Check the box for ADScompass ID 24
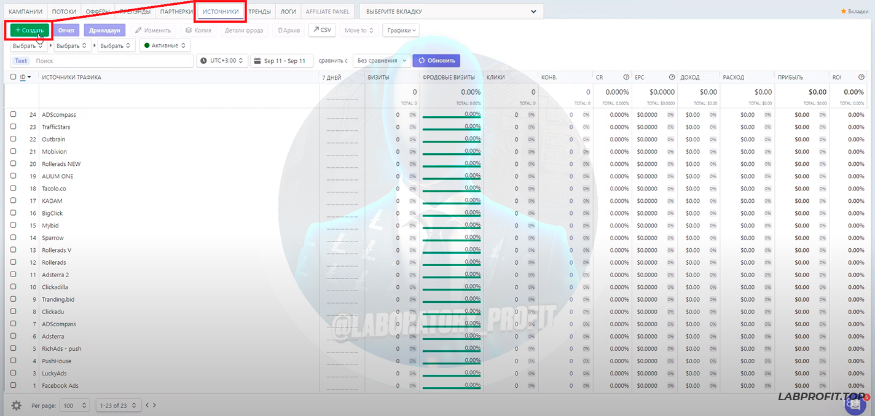The image size is (875, 416). [14, 114]
